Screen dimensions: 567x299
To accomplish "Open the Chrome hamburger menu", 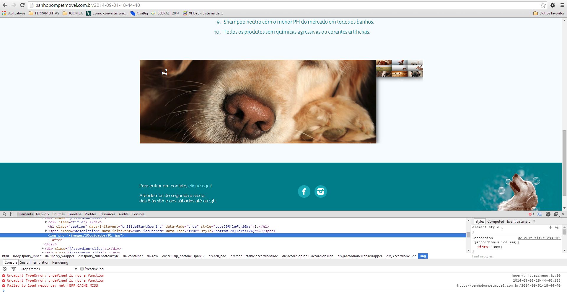I will coord(562,5).
